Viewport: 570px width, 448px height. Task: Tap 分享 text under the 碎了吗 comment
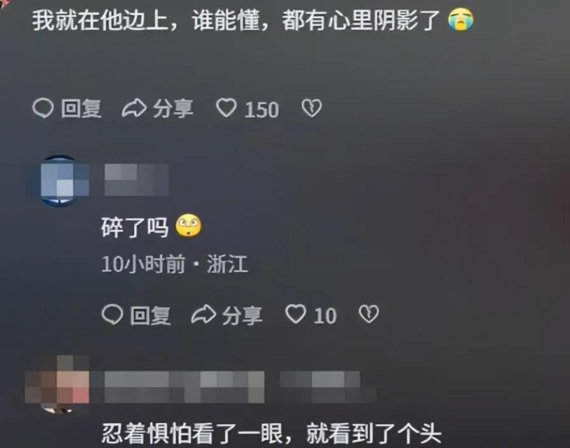click(x=242, y=315)
